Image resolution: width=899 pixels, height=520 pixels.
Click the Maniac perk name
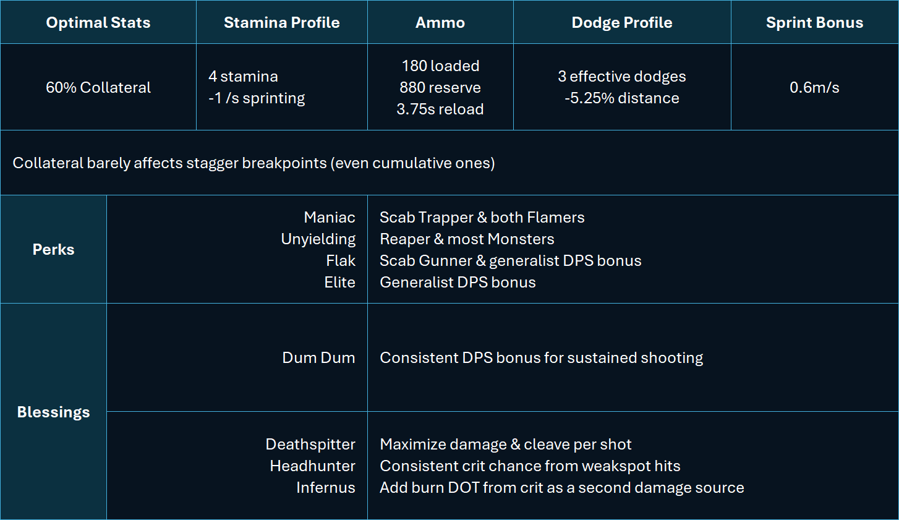pyautogui.click(x=330, y=217)
